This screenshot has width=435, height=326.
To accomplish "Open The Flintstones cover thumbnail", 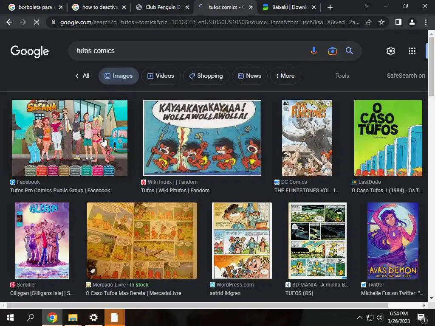I will coord(307,138).
